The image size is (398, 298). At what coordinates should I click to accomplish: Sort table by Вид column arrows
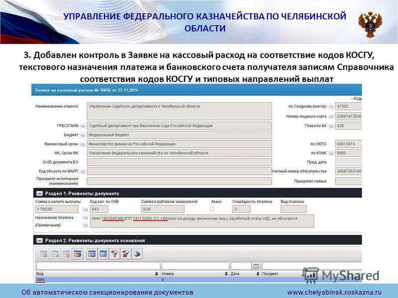point(156,274)
